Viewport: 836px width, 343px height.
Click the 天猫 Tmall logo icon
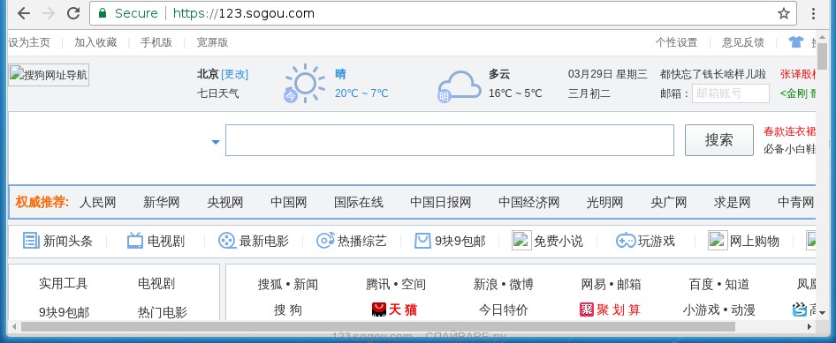pos(379,309)
